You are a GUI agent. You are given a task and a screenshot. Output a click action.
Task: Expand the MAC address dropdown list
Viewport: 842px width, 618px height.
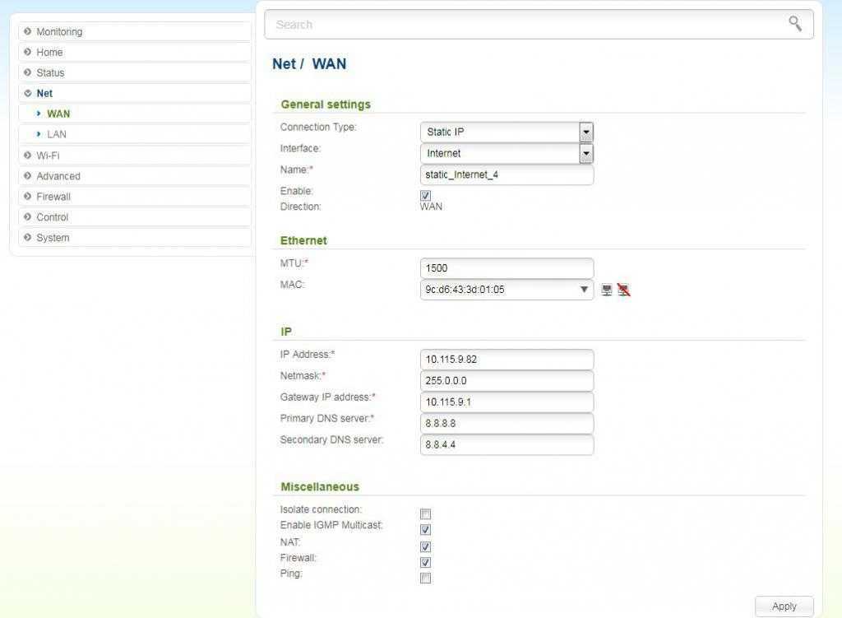[584, 290]
